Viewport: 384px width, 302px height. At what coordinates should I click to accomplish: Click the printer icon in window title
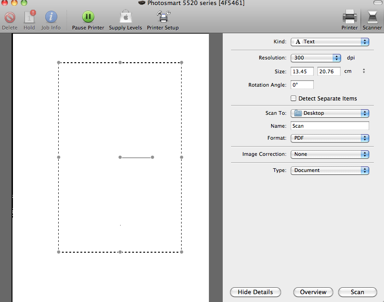pyautogui.click(x=141, y=3)
